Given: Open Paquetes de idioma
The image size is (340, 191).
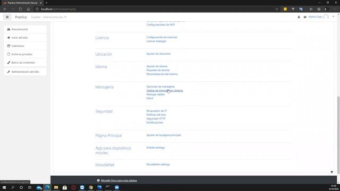Looking at the screenshot, I should 158,70.
